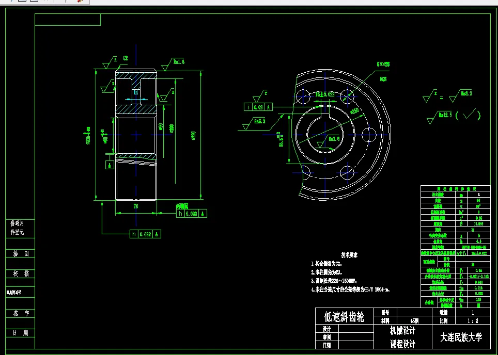Image resolution: width=498 pixels, height=355 pixels.
Task: Click the EQS annotation
Action: tap(383, 79)
